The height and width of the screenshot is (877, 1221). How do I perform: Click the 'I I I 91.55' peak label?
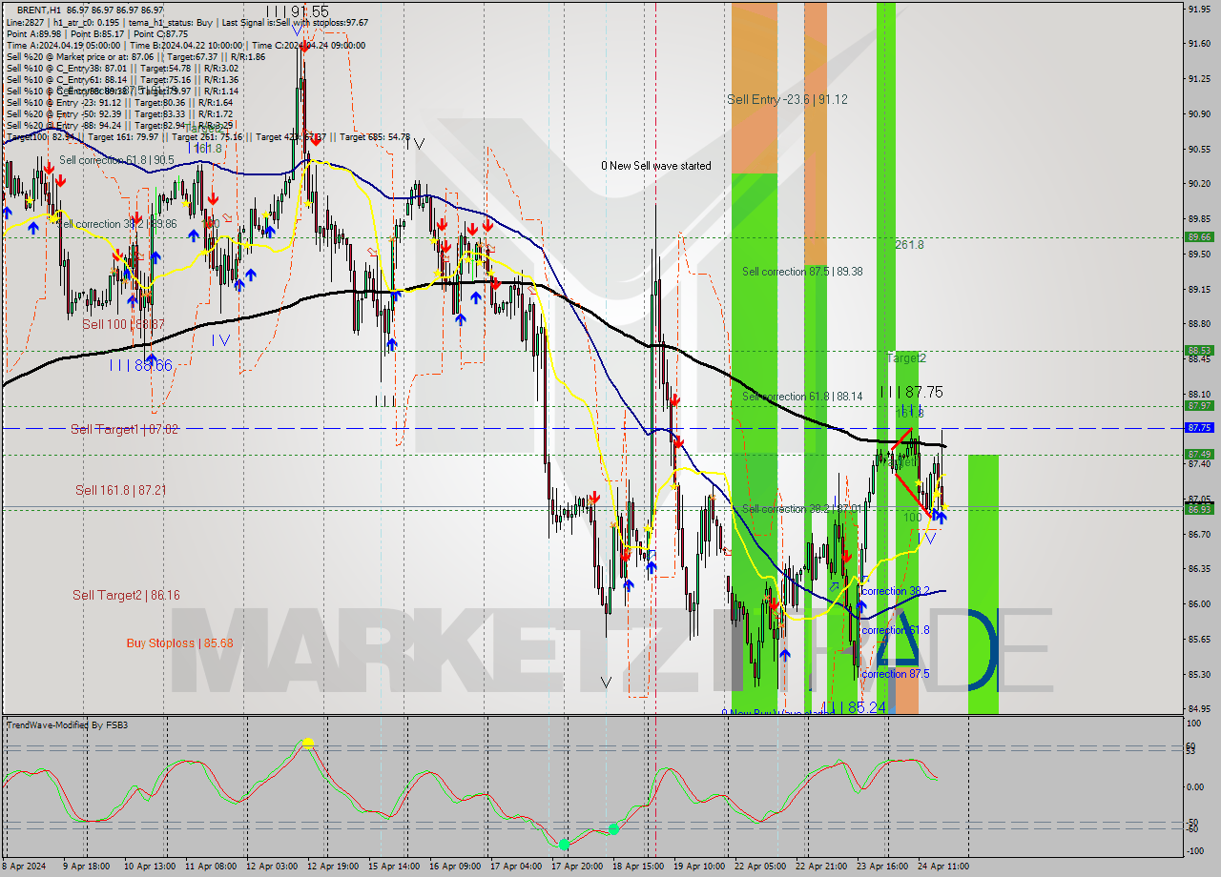coord(298,11)
